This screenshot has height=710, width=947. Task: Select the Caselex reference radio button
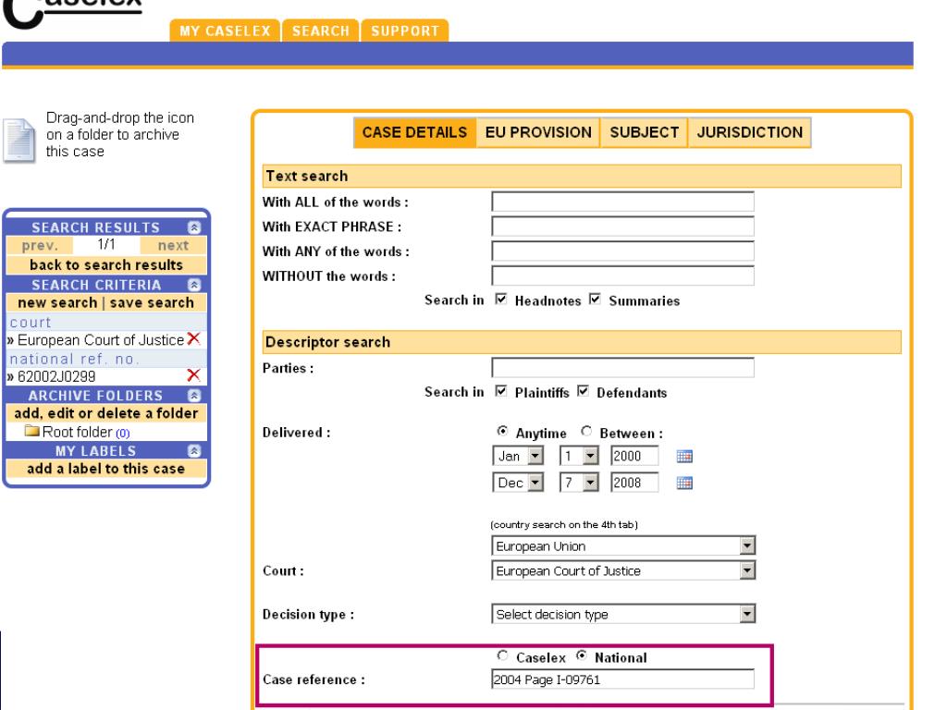click(x=502, y=655)
